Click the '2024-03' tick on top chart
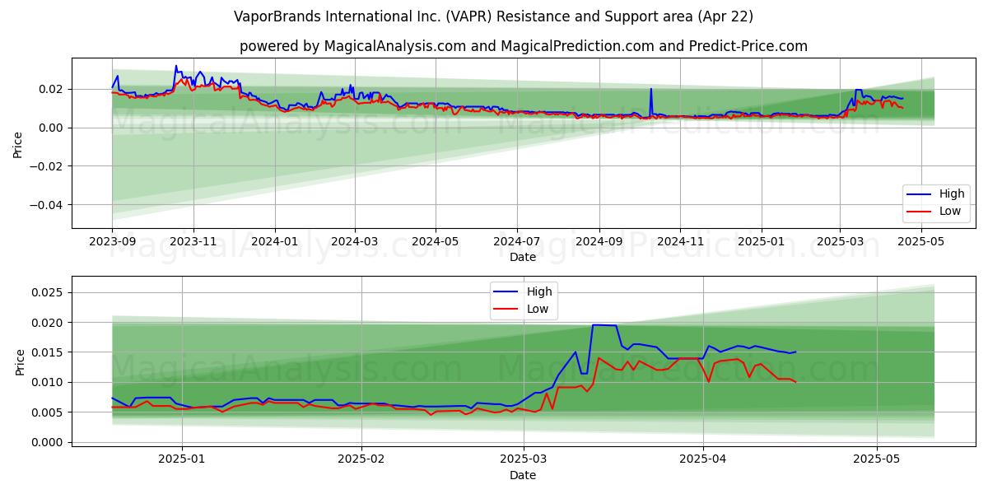 [x=355, y=240]
